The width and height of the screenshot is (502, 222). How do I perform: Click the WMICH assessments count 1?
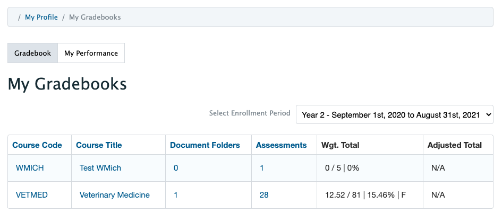(262, 168)
